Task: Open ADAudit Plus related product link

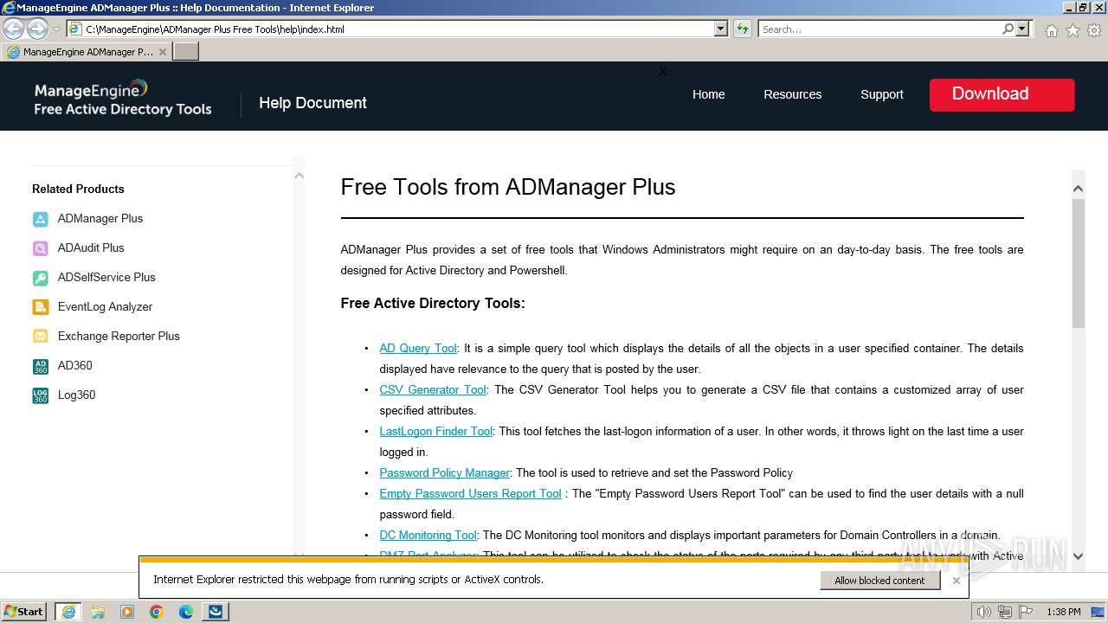Action: tap(91, 248)
